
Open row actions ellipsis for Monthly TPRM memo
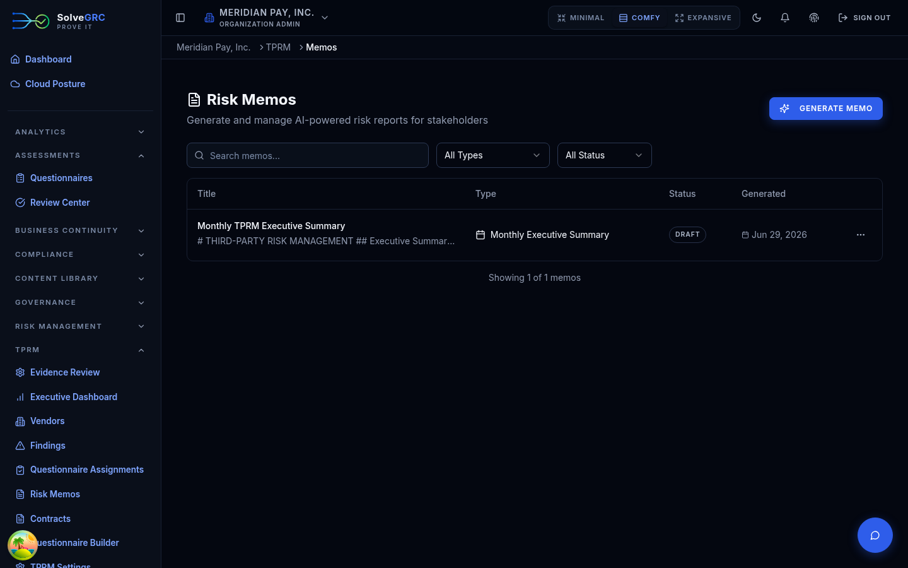click(861, 235)
